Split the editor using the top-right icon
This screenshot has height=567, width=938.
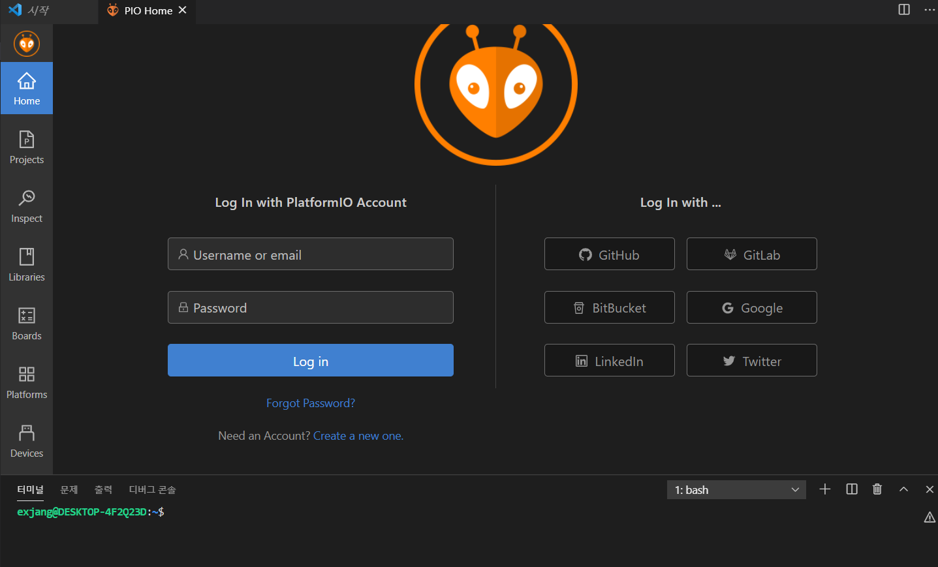coord(903,9)
